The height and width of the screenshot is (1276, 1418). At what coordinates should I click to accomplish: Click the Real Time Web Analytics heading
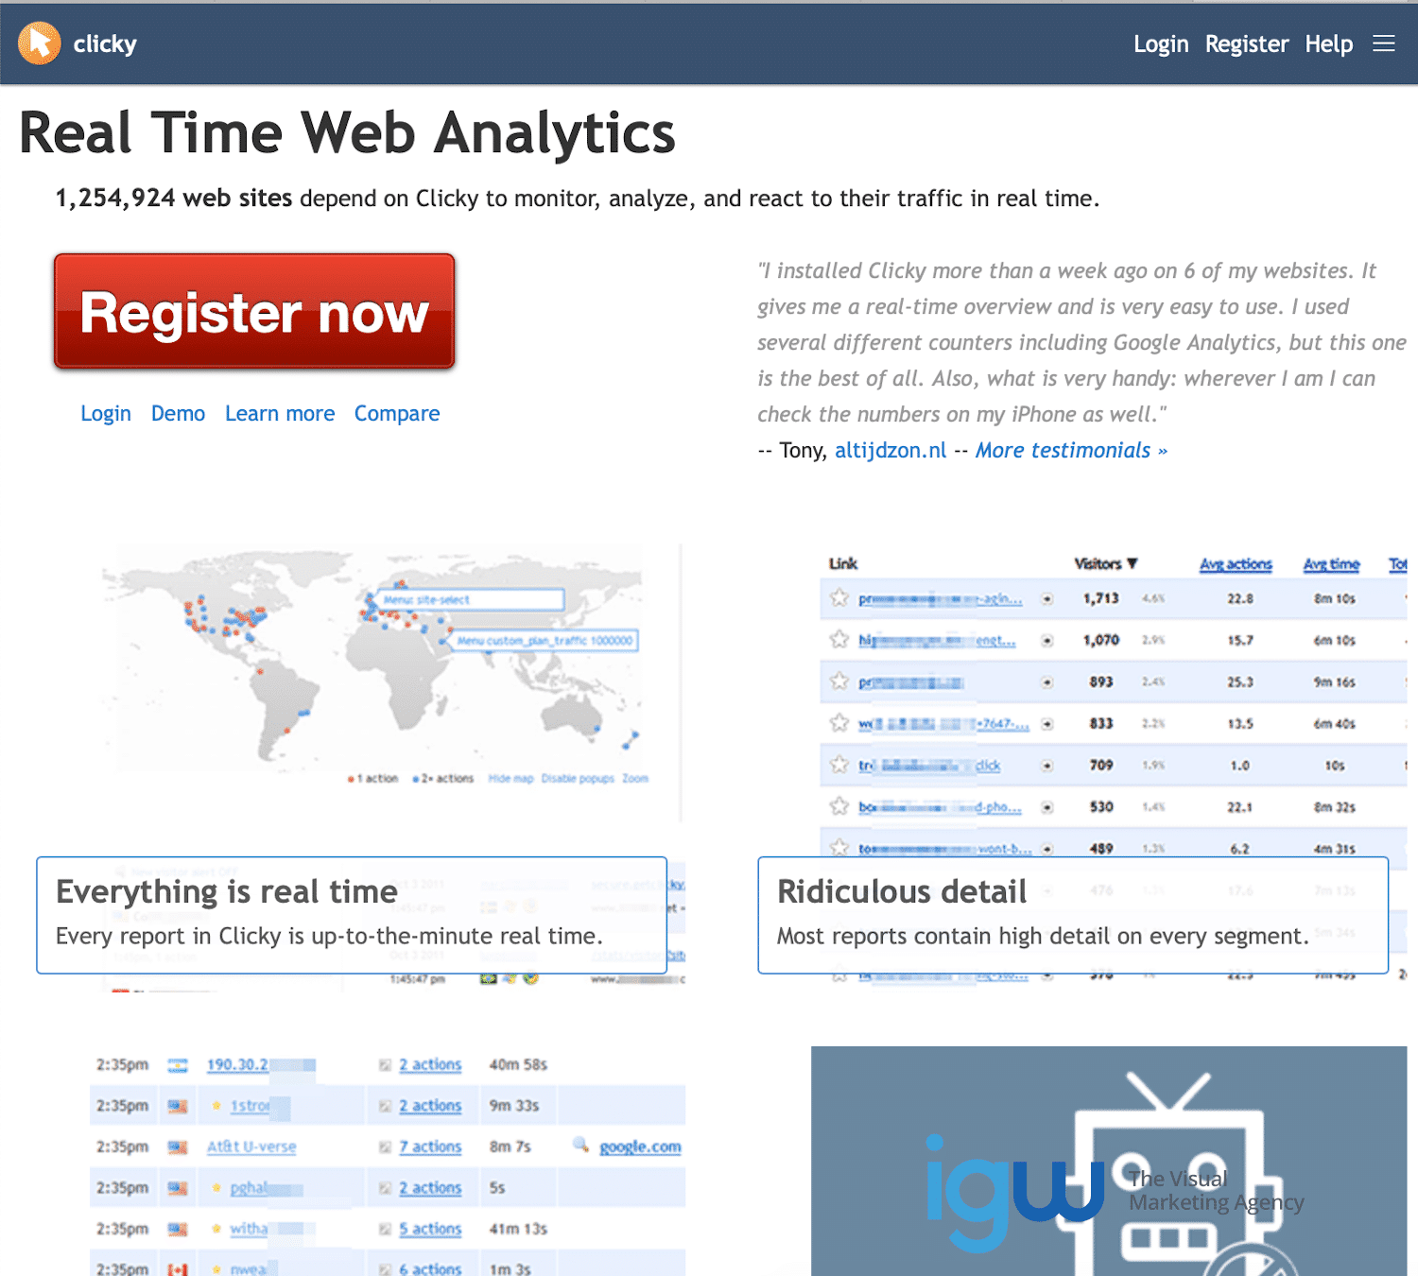(348, 133)
